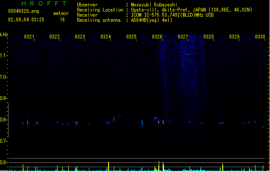This screenshot has height=171, width=270.
Task: Click receiver value ICOM IC-575 53.7492 MHz USB
Action: (x=173, y=15)
